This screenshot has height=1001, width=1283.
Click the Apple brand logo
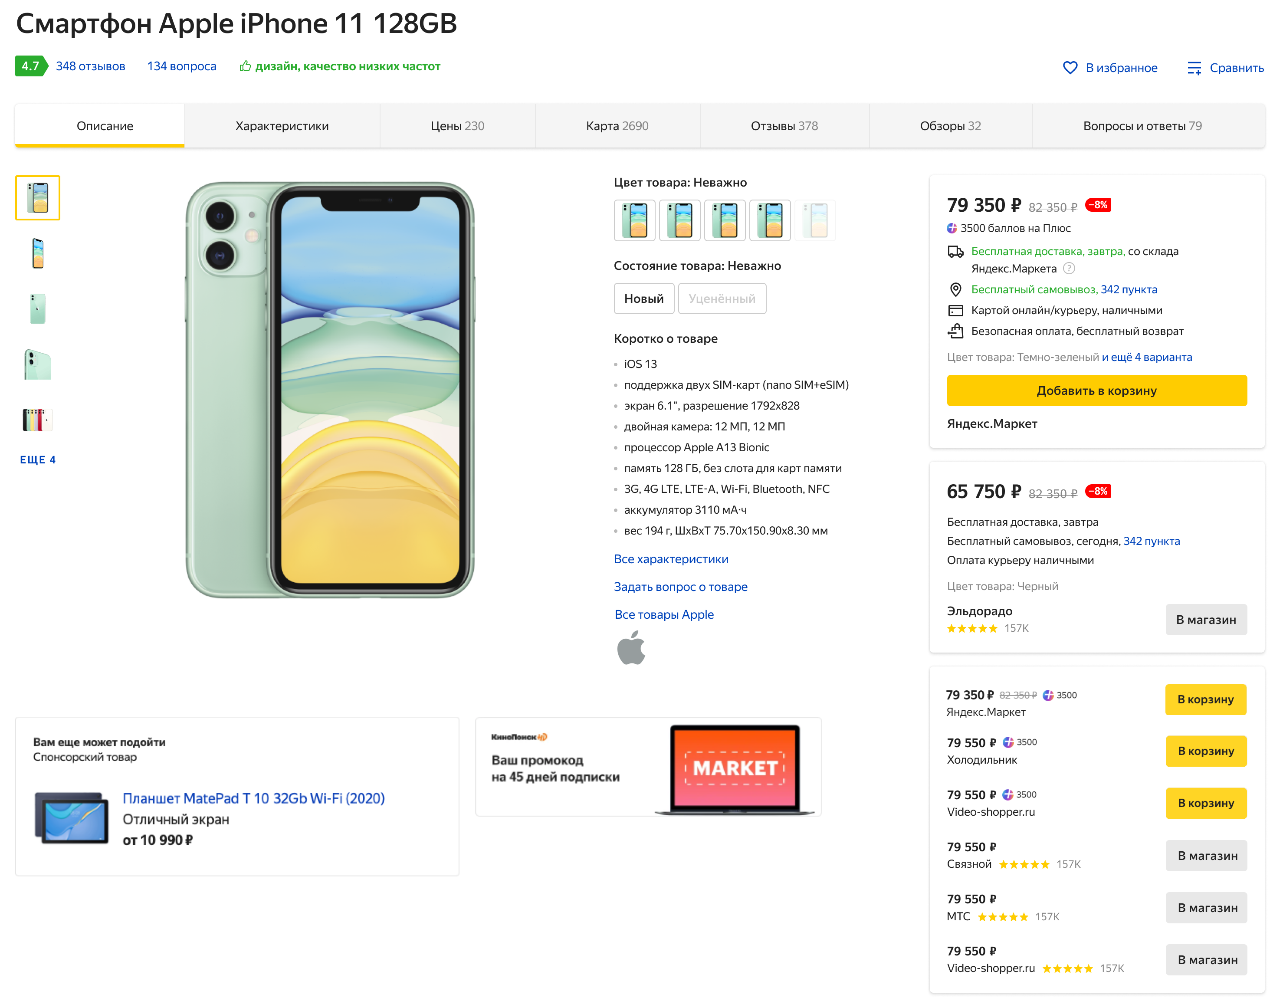(x=631, y=648)
